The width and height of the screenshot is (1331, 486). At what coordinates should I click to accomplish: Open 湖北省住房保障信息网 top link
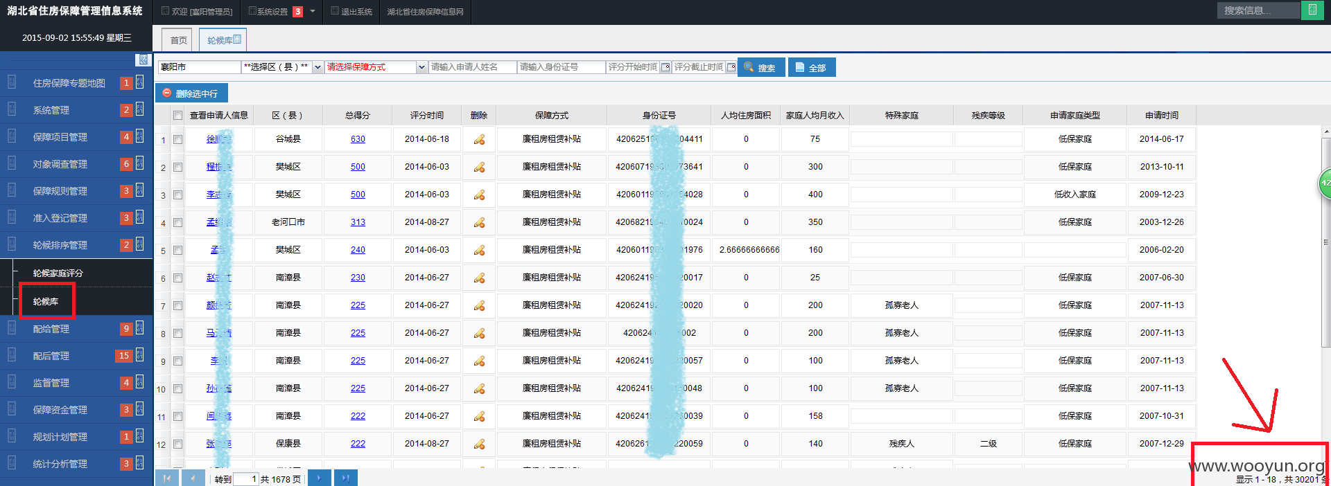(425, 12)
